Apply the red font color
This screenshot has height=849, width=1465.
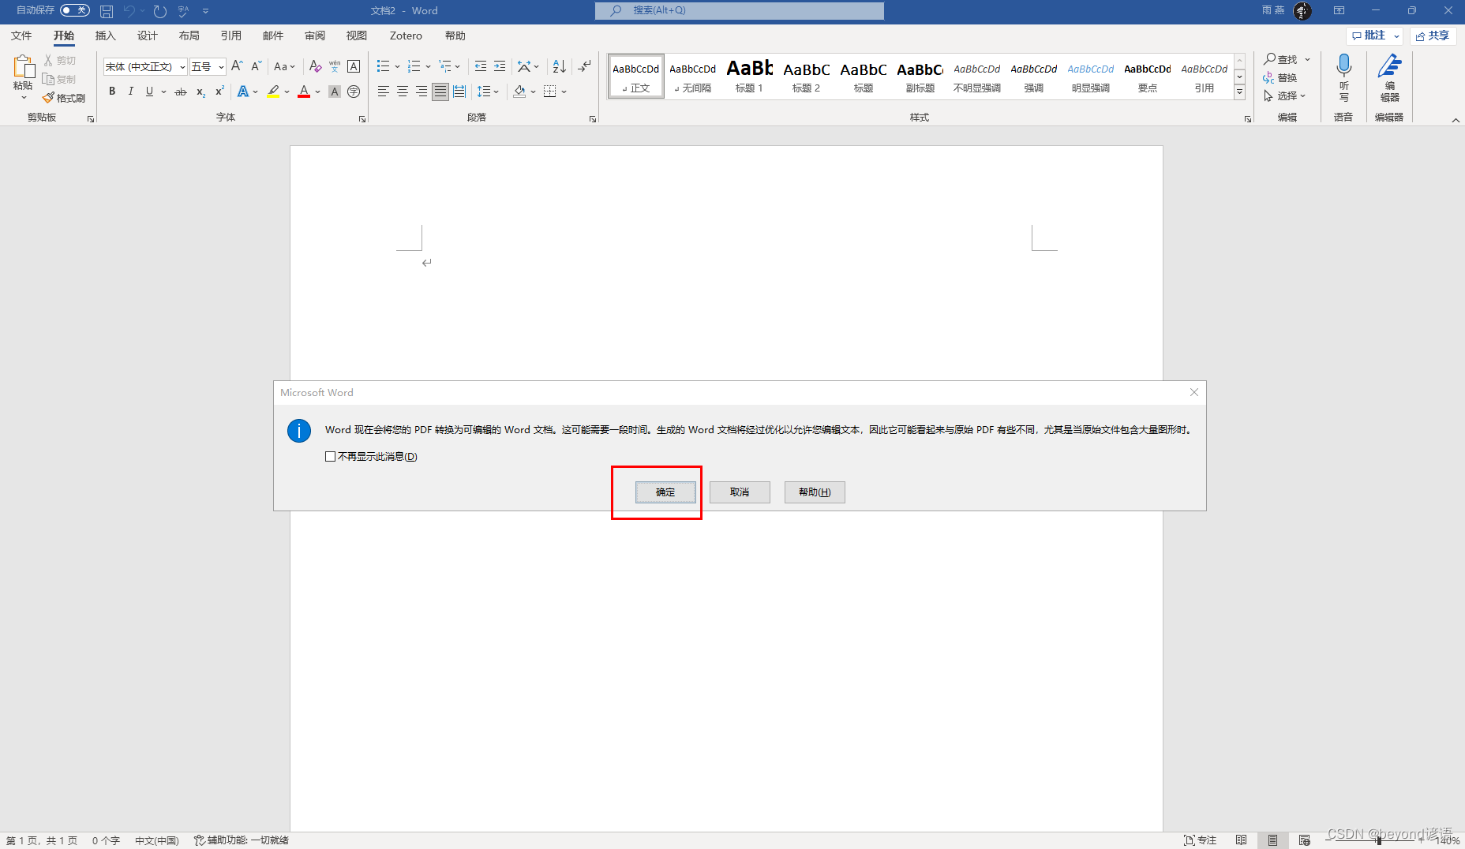click(304, 92)
